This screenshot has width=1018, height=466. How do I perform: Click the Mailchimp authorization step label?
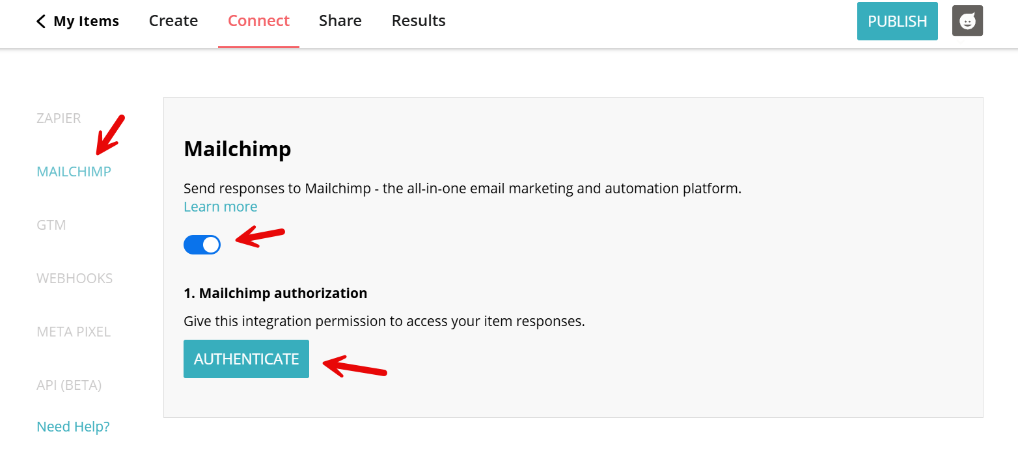(x=275, y=293)
